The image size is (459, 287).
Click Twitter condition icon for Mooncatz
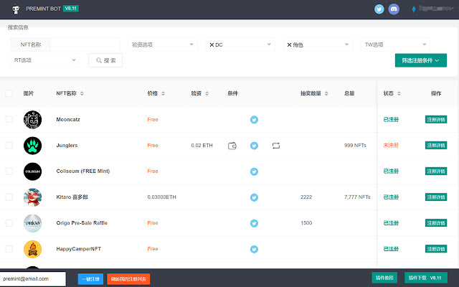click(254, 120)
